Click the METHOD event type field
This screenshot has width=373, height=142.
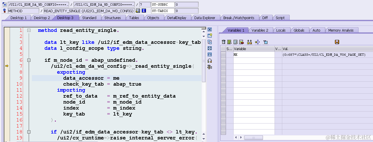pos(23,11)
